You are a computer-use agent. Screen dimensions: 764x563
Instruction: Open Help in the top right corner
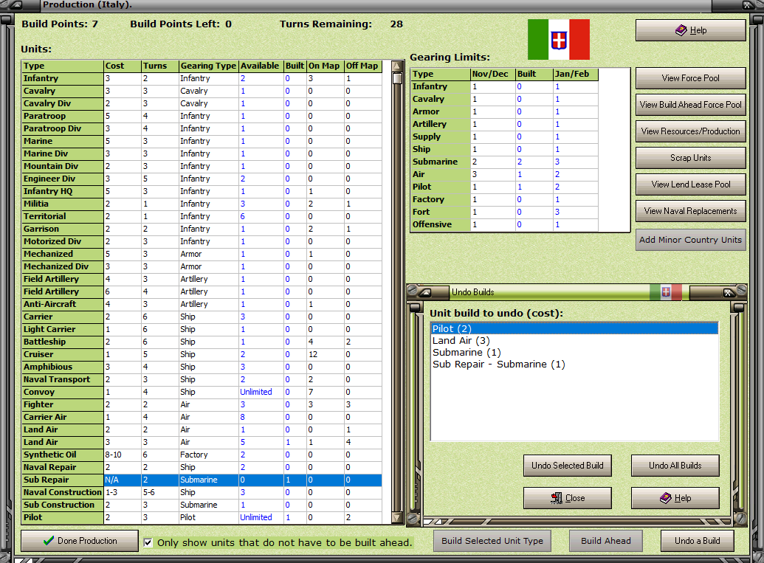[x=690, y=30]
